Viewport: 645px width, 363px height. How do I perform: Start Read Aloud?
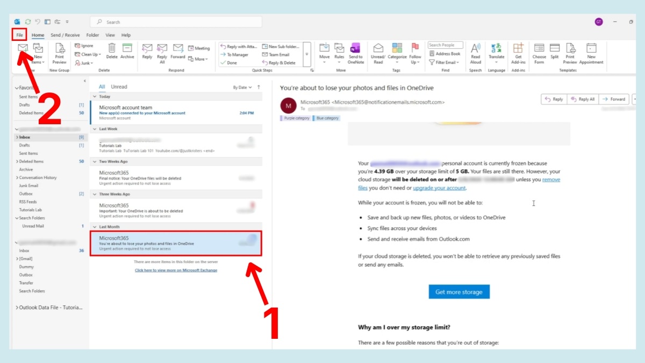click(476, 53)
